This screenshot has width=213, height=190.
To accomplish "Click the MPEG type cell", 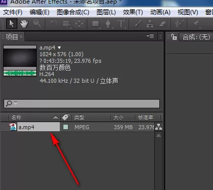I will 82,127.
